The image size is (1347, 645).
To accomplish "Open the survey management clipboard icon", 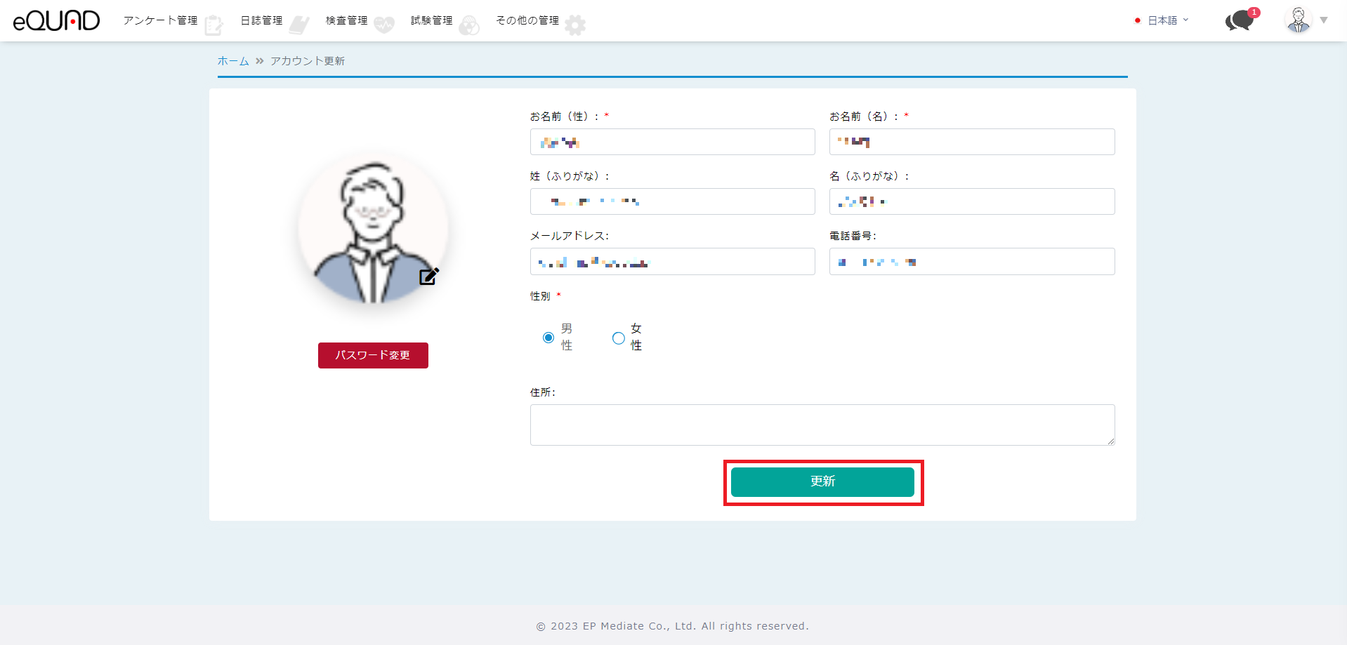I will click(213, 25).
